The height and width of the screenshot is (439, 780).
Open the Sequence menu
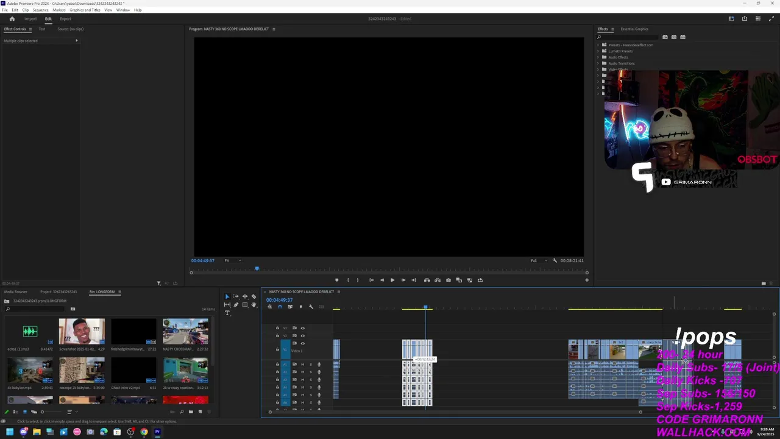tap(41, 10)
